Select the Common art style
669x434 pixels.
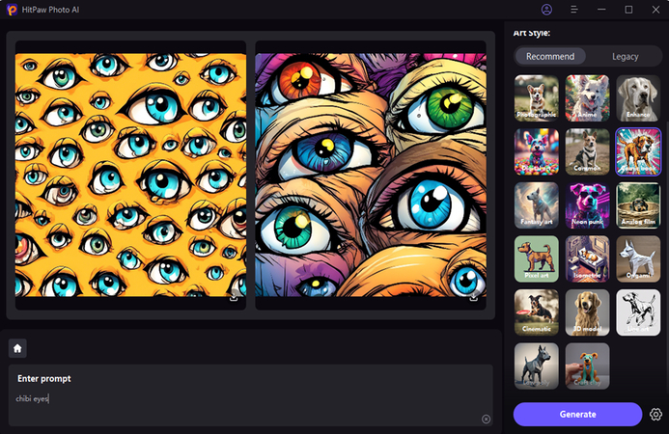588,151
